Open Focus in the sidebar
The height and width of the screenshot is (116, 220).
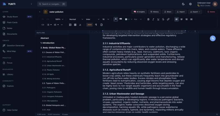point(17,63)
